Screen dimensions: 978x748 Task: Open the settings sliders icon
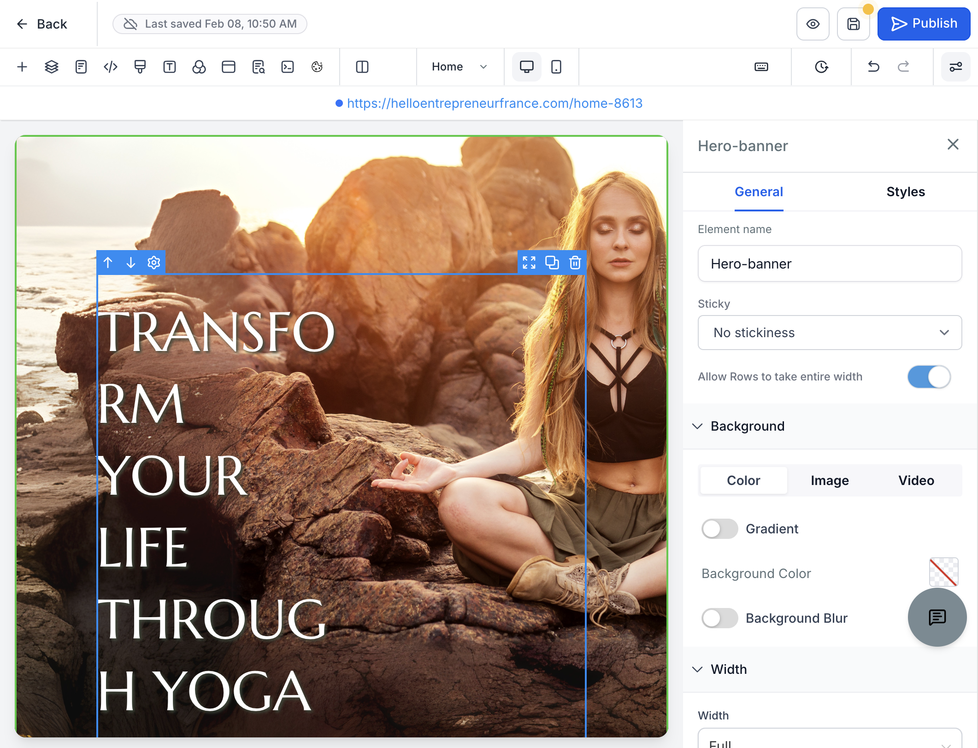click(955, 67)
